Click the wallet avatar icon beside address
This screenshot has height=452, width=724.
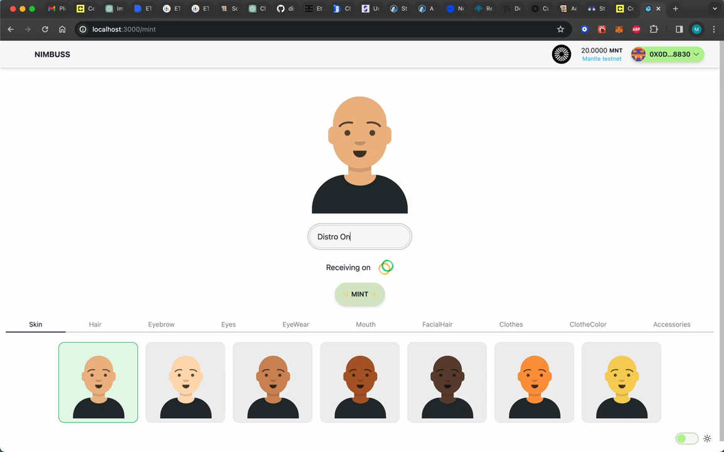click(x=639, y=55)
